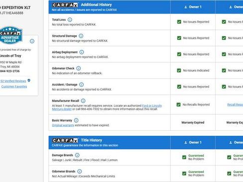Click the dealer phone number 844-923-2736
The height and width of the screenshot is (182, 243).
10,71
